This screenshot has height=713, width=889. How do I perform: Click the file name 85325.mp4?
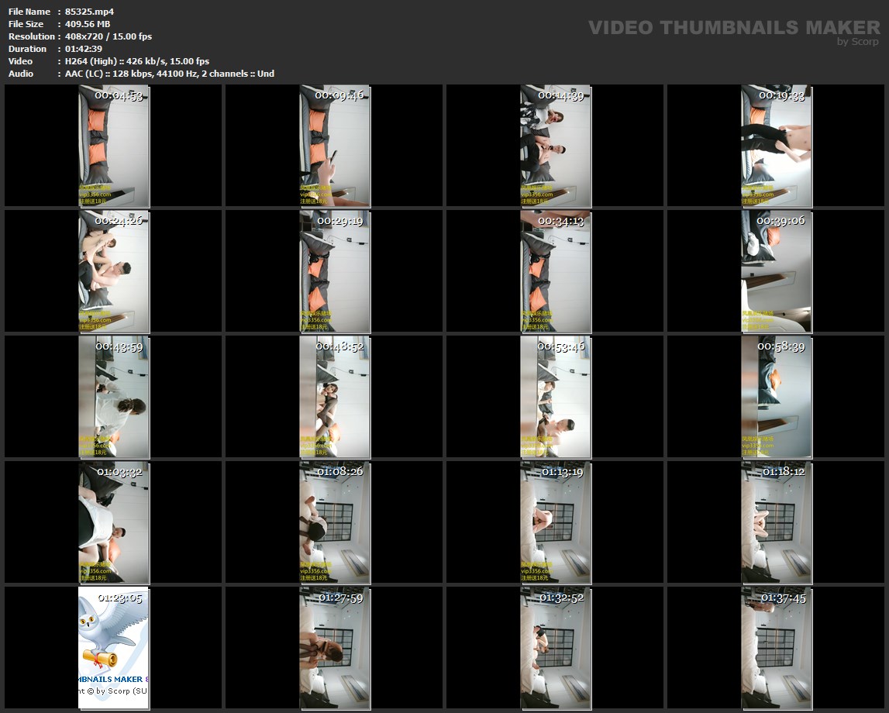coord(89,12)
